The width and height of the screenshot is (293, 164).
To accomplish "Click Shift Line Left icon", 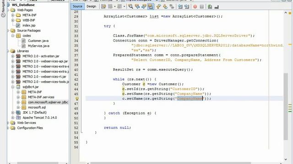I will pyautogui.click(x=180, y=7).
